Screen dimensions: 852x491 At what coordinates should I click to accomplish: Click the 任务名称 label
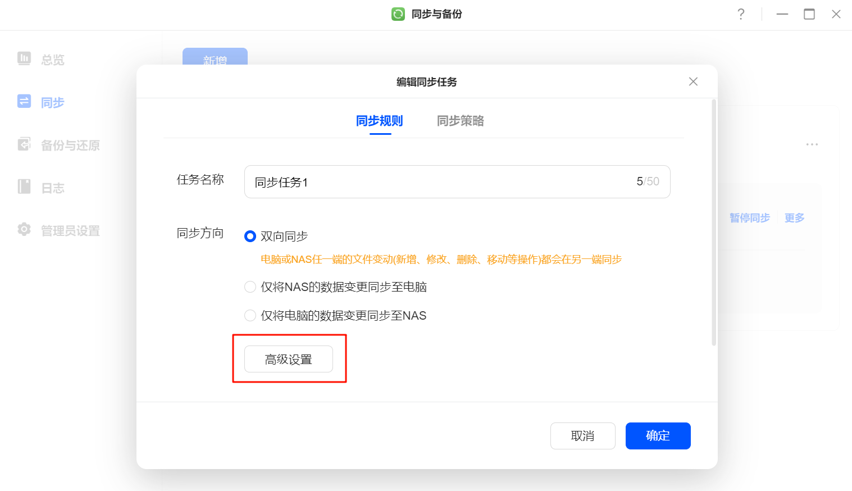201,180
